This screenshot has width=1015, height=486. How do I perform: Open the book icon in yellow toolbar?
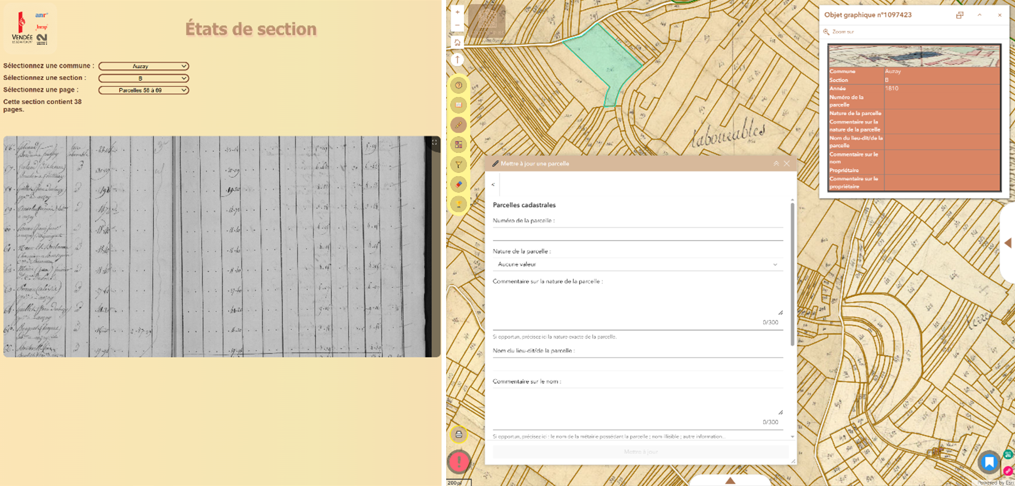click(x=458, y=105)
